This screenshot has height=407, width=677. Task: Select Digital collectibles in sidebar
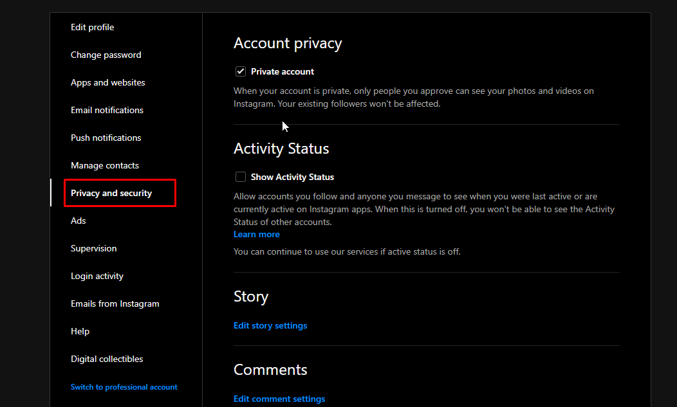(x=107, y=359)
